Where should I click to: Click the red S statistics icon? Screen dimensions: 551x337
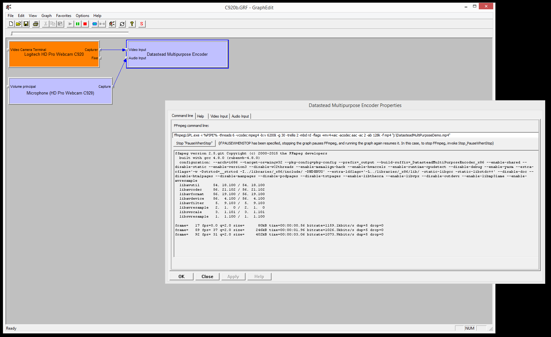click(142, 24)
